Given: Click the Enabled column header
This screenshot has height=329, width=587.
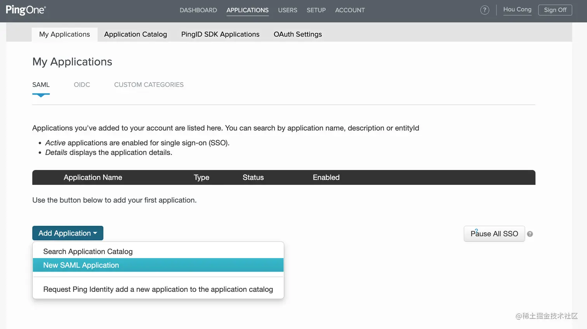Looking at the screenshot, I should tap(326, 177).
